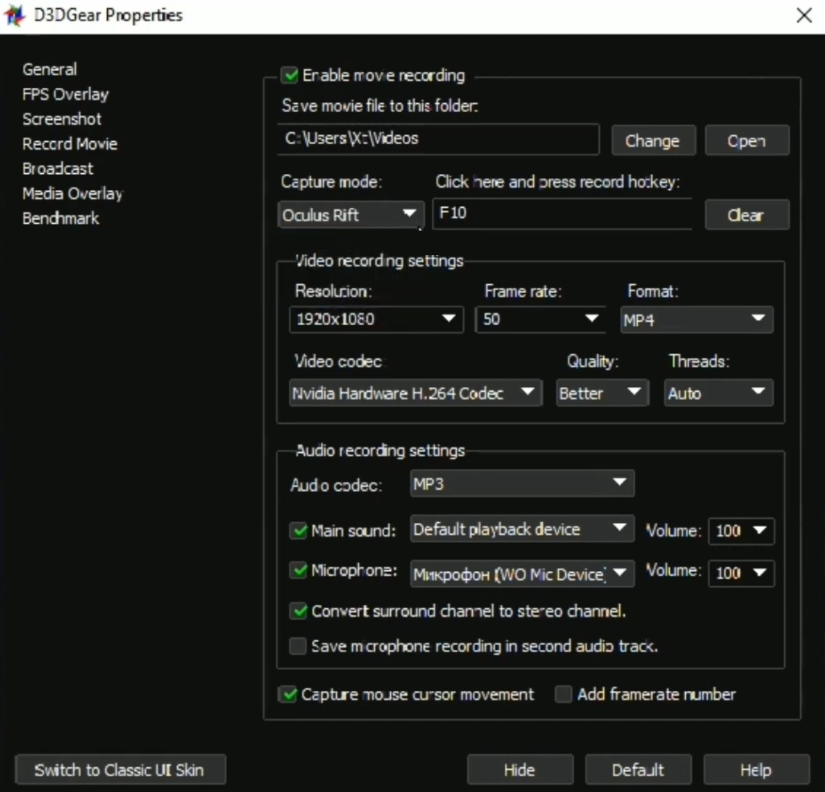The height and width of the screenshot is (792, 825).
Task: Click the D3DGear app icon in title bar
Action: pos(15,15)
